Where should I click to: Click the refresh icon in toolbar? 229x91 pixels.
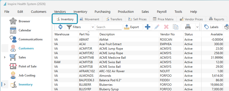click(x=60, y=27)
